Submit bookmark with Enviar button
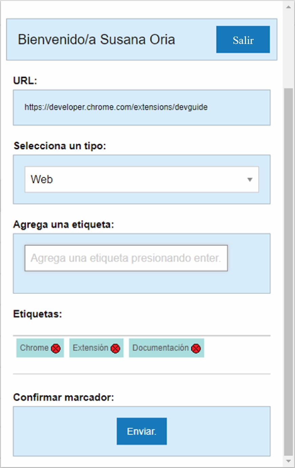This screenshot has height=468, width=295. (x=141, y=431)
